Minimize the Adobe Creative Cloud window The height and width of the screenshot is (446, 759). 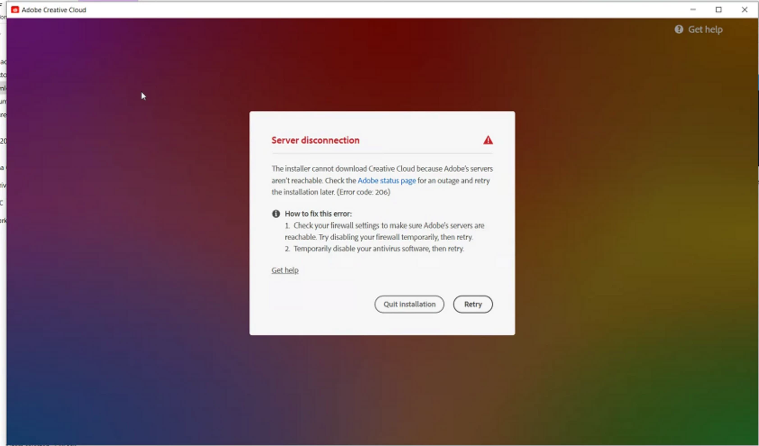693,9
